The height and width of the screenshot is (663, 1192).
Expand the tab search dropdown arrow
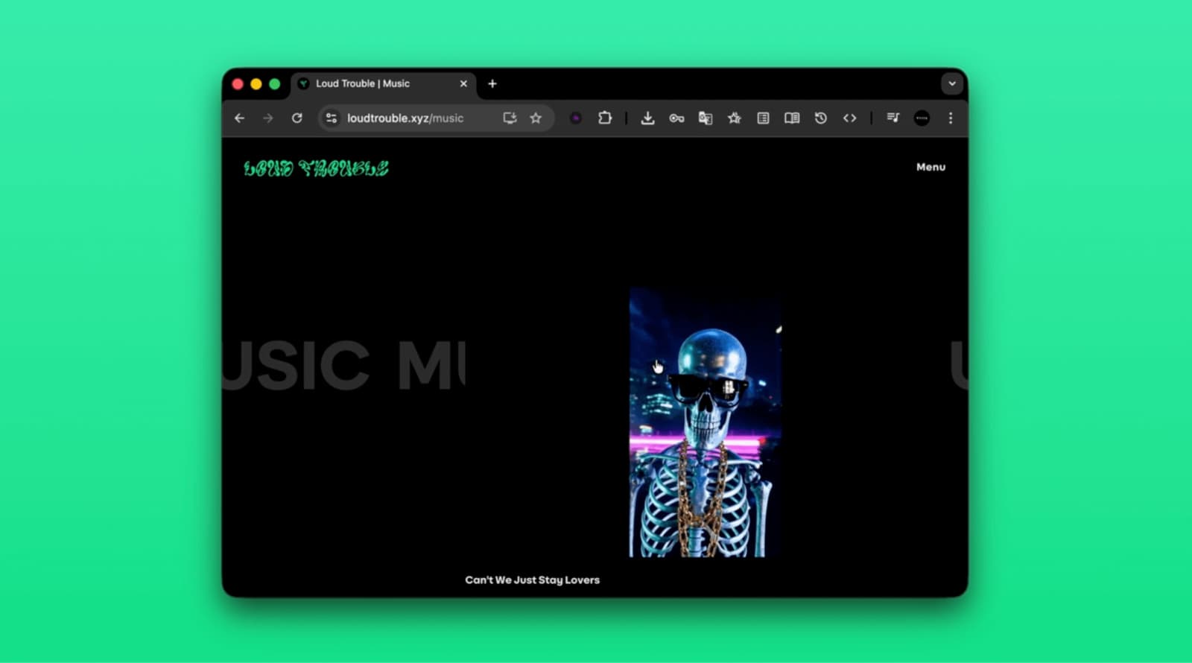click(951, 83)
